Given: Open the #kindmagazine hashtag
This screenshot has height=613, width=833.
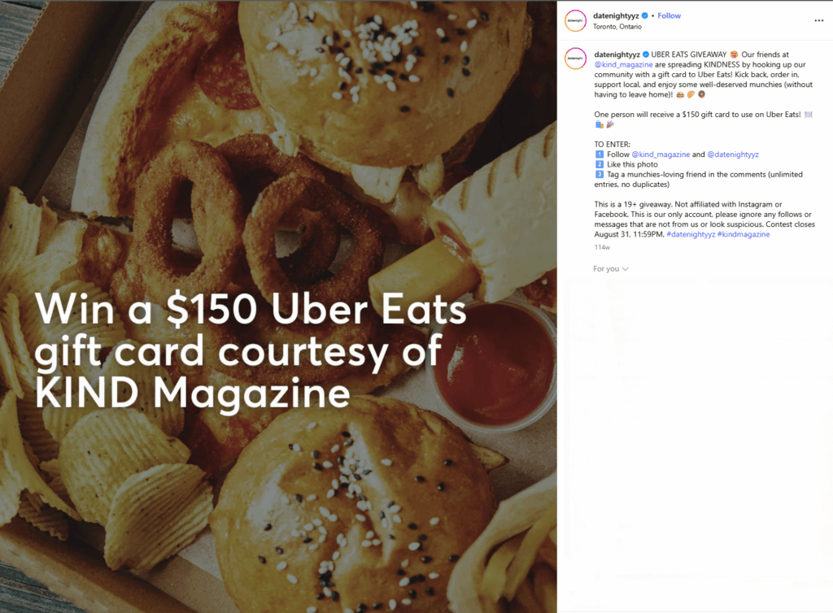Looking at the screenshot, I should pos(744,234).
